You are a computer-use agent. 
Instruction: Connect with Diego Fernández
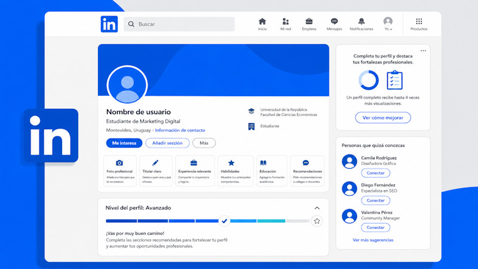[x=376, y=200]
